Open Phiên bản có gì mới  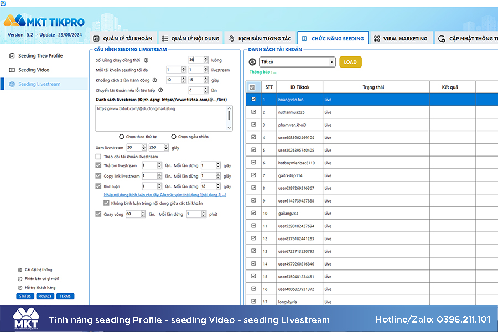(x=38, y=279)
